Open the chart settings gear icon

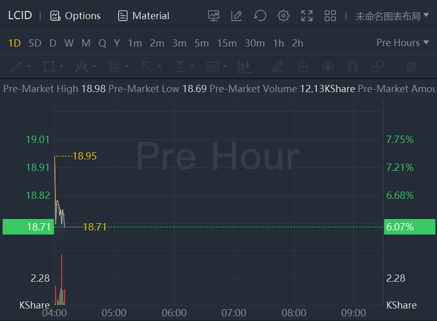coord(283,16)
